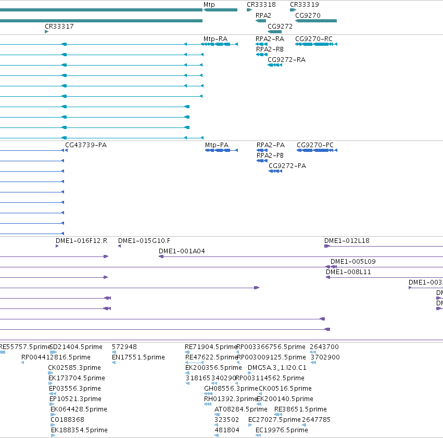Click the CG9270-PC protein label
Viewport: 443px width, 438px height.
[x=315, y=145]
